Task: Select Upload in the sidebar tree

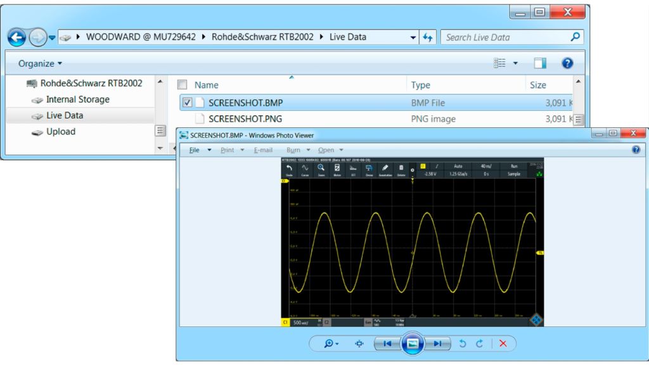Action: pos(61,131)
